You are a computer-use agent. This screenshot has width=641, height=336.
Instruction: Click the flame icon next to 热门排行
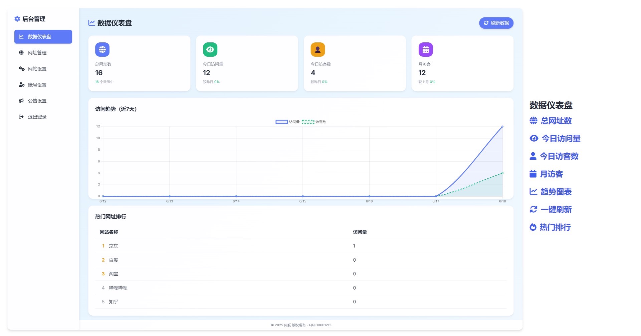(x=533, y=227)
